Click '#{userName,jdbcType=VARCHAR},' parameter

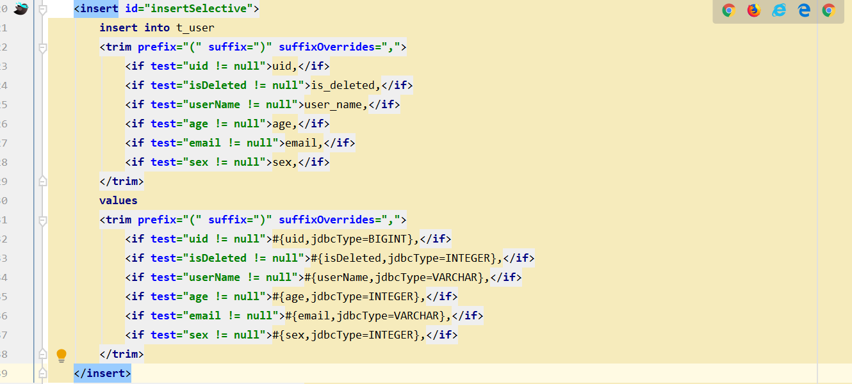(397, 277)
